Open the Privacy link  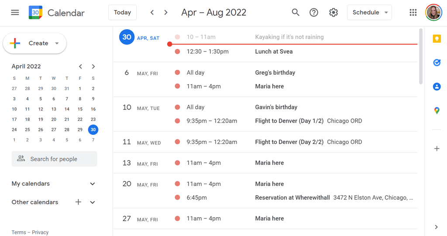pyautogui.click(x=40, y=233)
